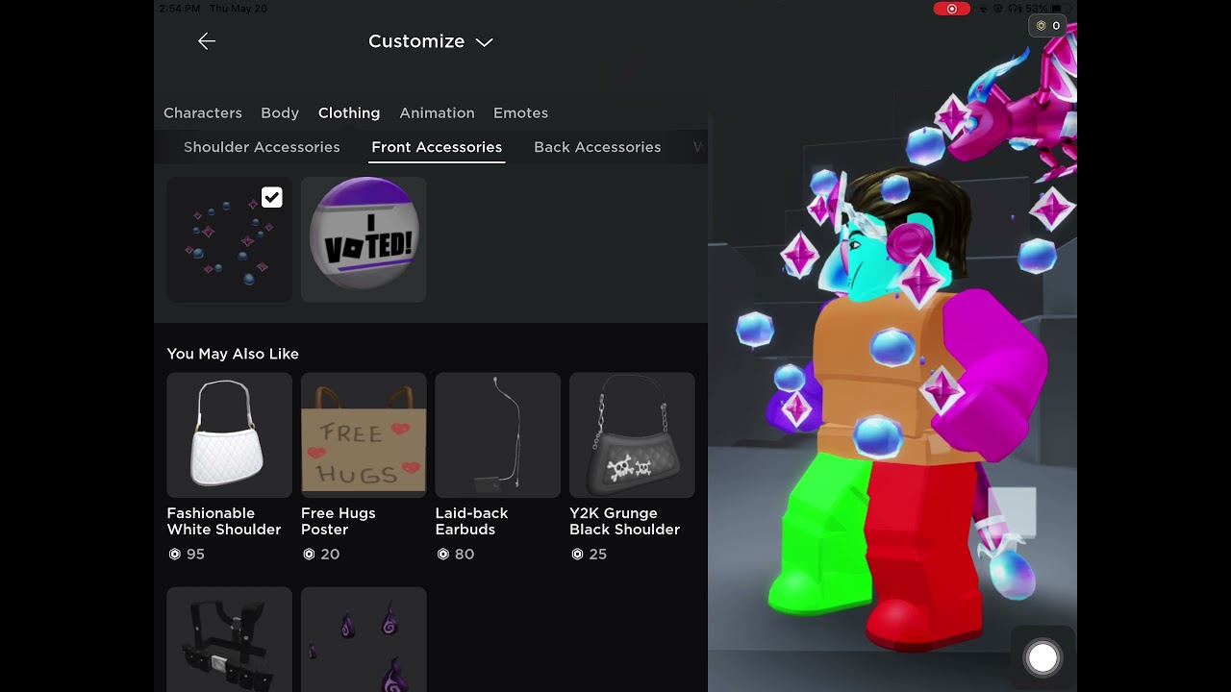The height and width of the screenshot is (692, 1231).
Task: Open Laid-back Earbuds item
Action: click(497, 435)
